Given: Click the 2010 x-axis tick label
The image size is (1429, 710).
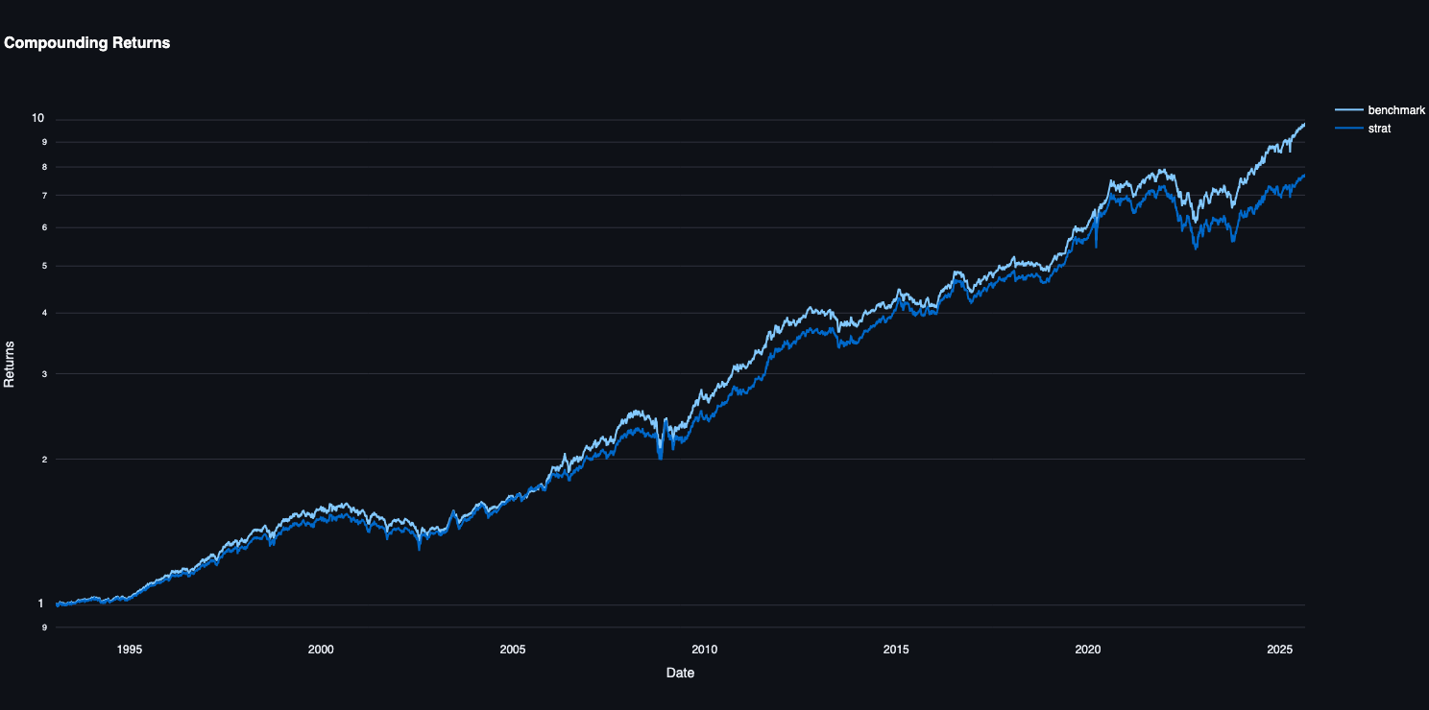Looking at the screenshot, I should point(704,650).
